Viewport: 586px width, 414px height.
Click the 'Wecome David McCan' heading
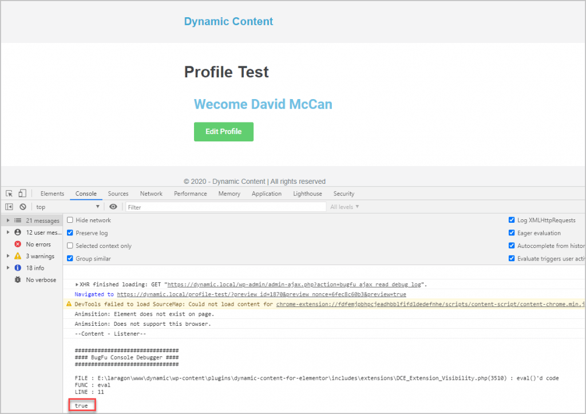(263, 104)
